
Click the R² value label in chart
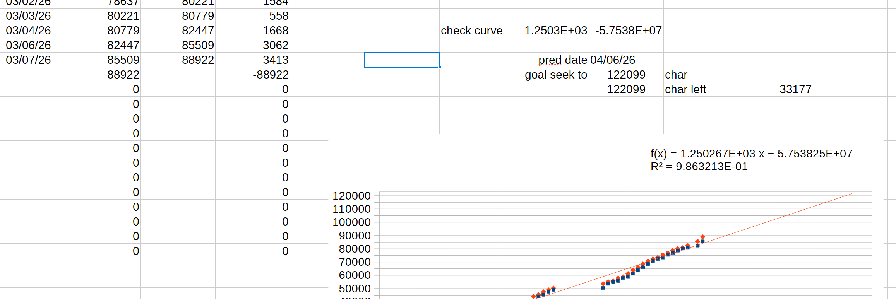699,167
